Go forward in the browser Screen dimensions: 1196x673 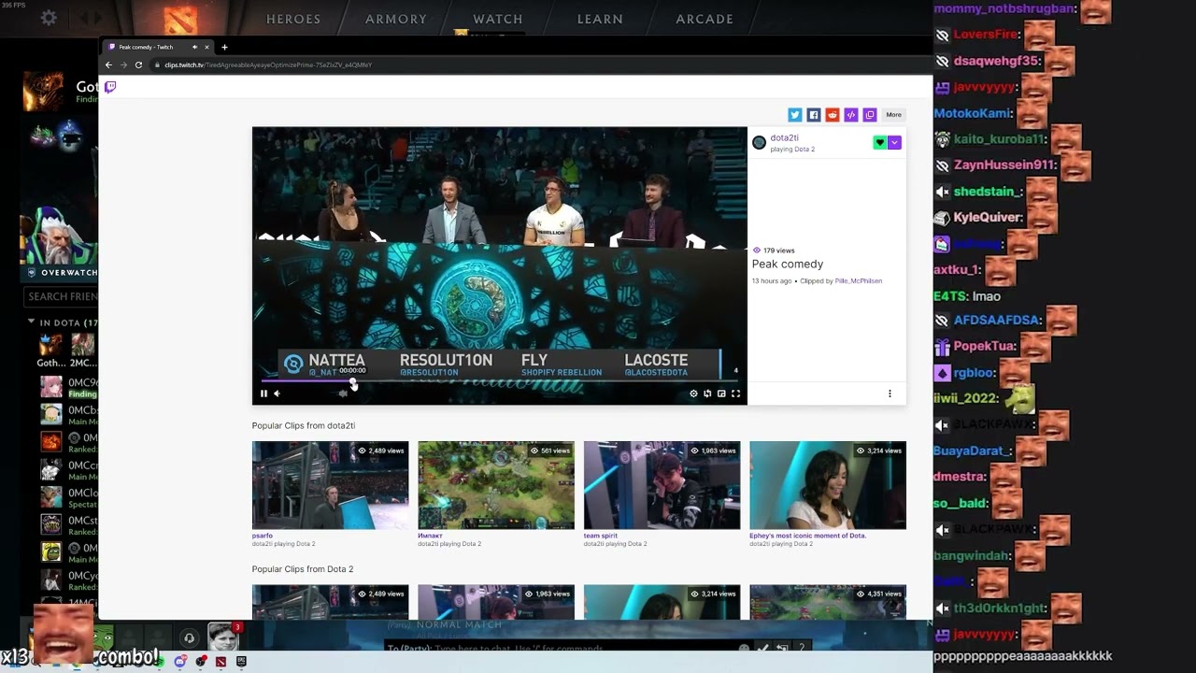pyautogui.click(x=123, y=64)
